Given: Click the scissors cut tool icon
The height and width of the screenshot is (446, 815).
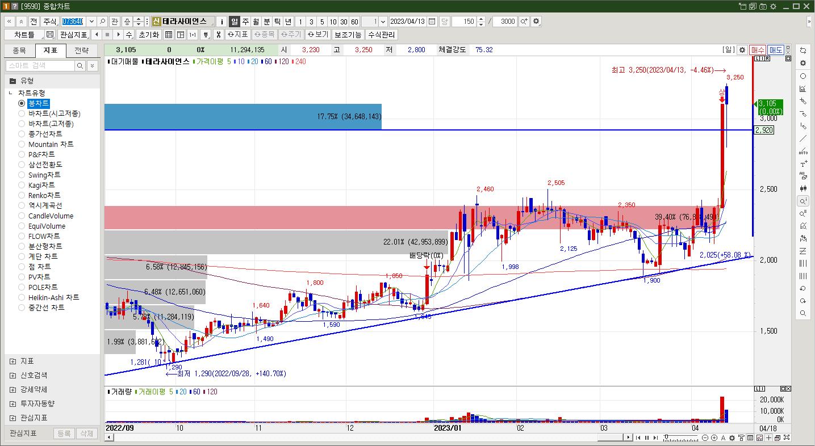Looking at the screenshot, I should 218,35.
